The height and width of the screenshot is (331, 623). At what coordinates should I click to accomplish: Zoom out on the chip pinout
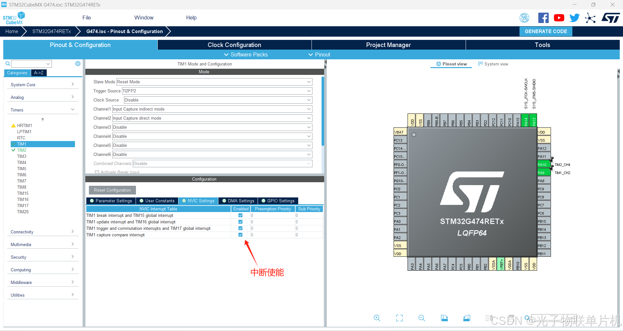[422, 318]
